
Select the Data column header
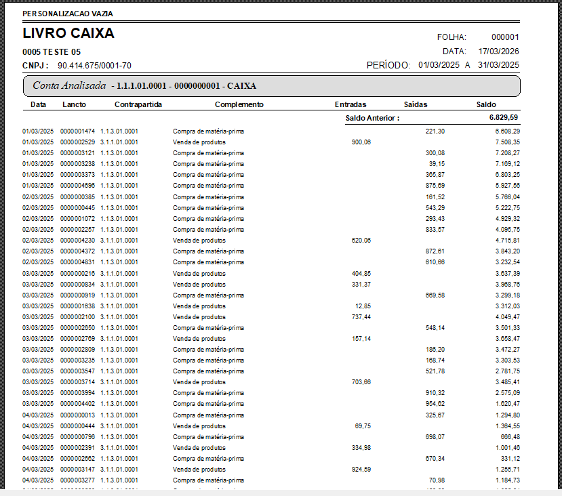point(39,105)
